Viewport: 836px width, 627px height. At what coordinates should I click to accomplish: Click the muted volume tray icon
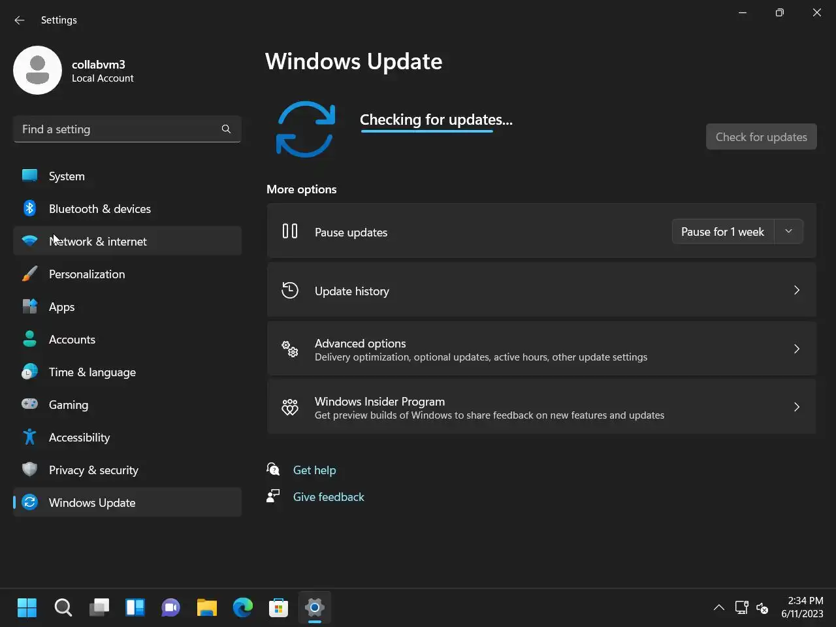tap(762, 607)
